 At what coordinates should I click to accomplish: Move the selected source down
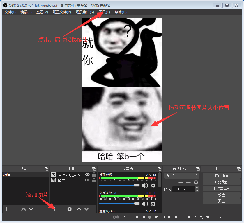click(x=86, y=209)
